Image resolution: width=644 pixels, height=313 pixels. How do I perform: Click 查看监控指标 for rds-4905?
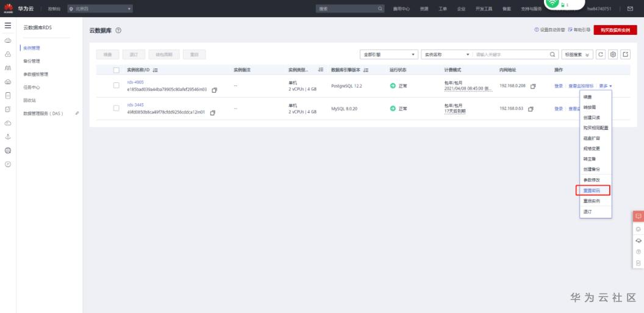(x=581, y=86)
